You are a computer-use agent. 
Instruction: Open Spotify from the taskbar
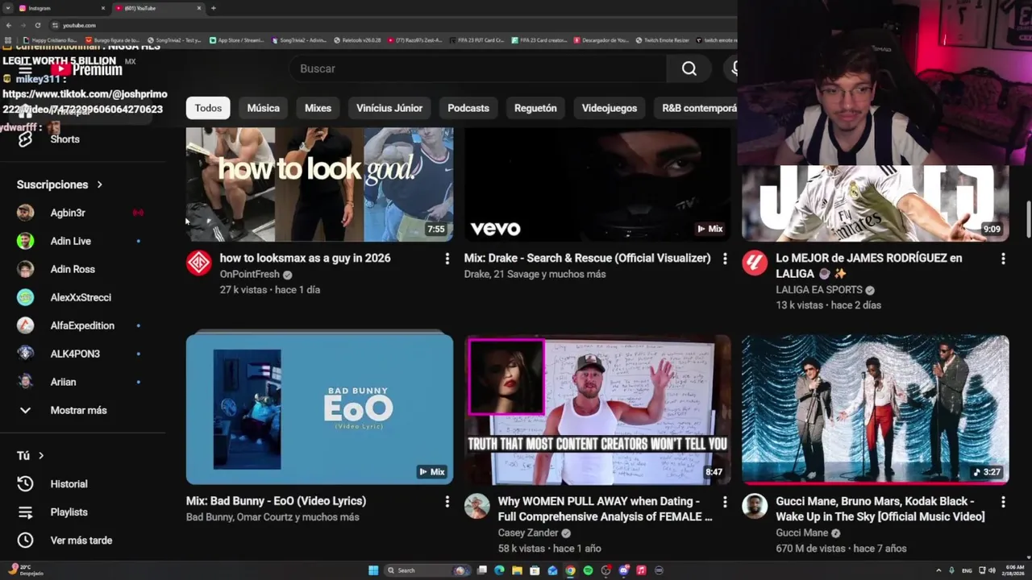588,570
